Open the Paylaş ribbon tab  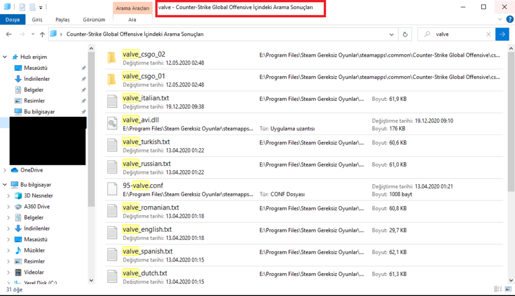tap(62, 19)
